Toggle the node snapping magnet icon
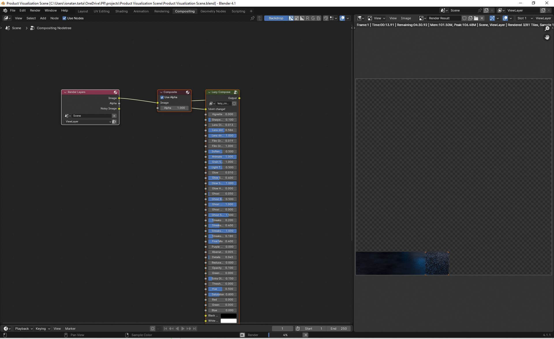 (326, 18)
